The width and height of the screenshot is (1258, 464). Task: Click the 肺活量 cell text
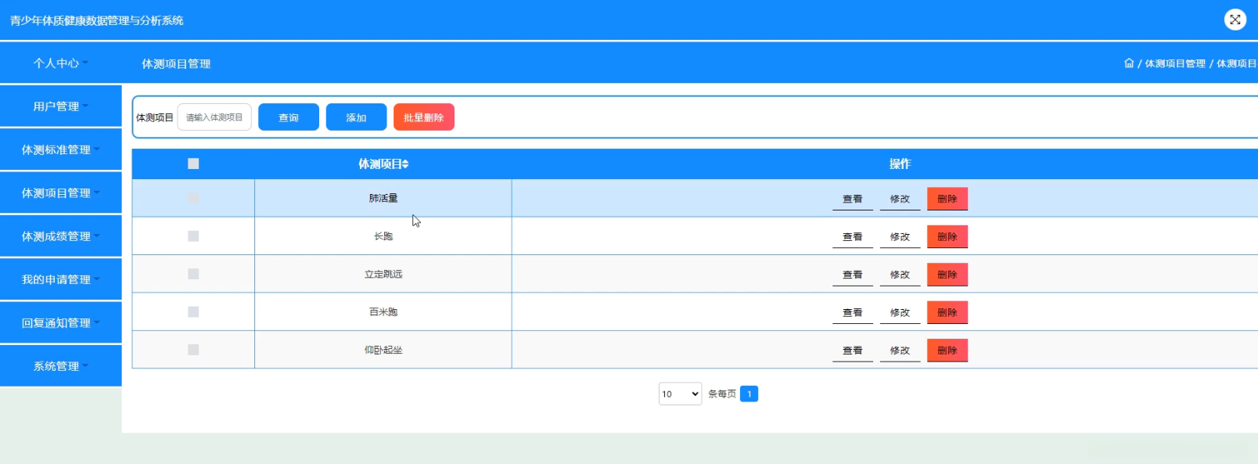[383, 198]
